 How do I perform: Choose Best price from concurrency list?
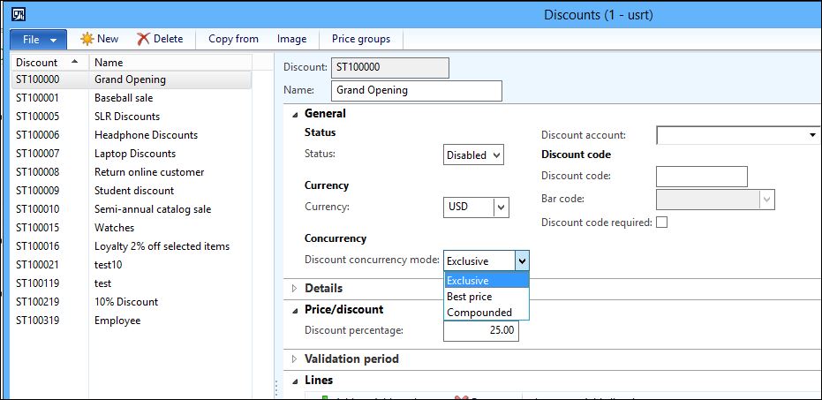point(469,297)
